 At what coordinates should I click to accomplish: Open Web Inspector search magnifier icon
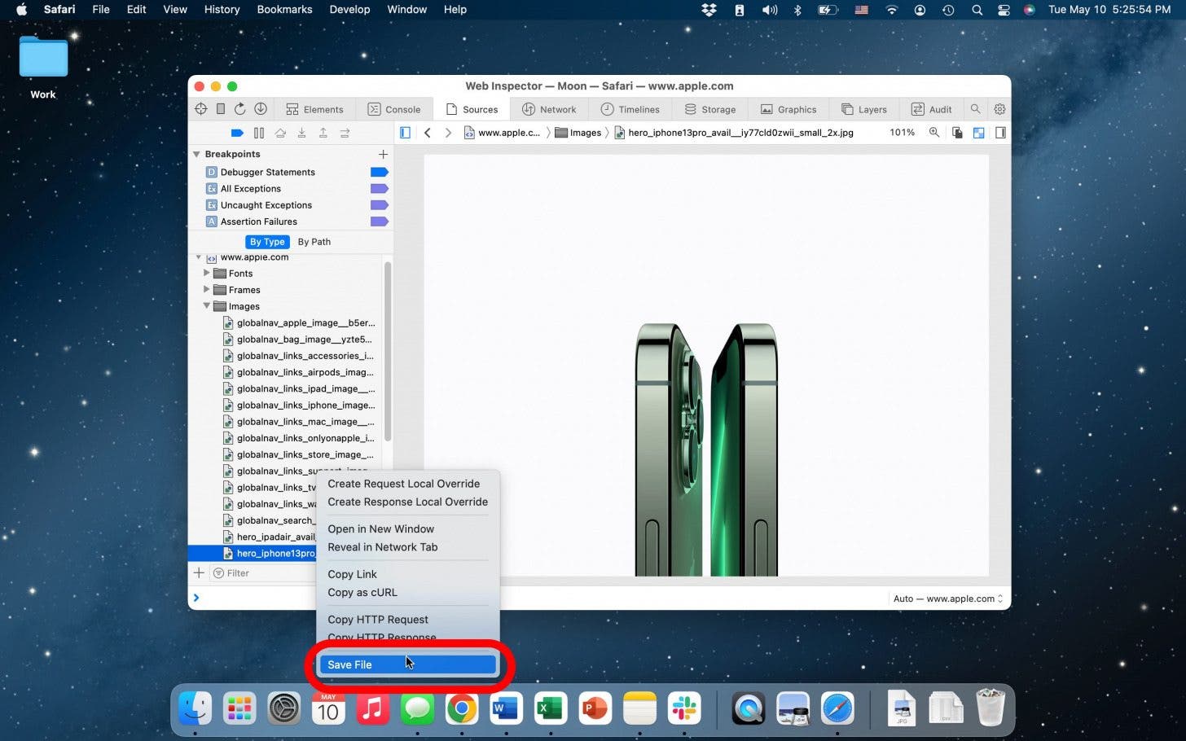point(975,109)
